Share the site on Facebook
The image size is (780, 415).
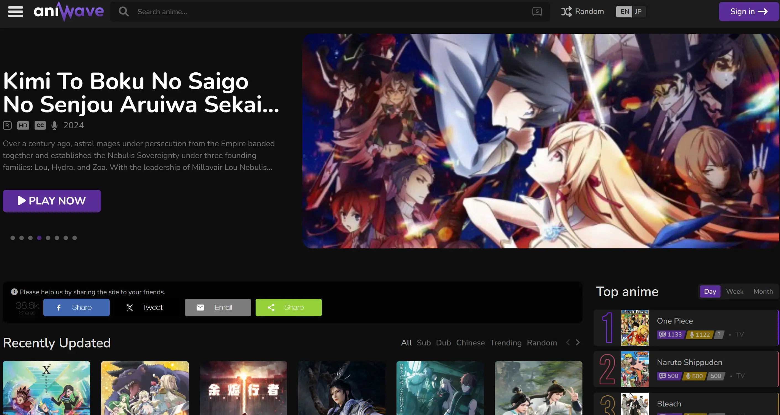click(76, 308)
